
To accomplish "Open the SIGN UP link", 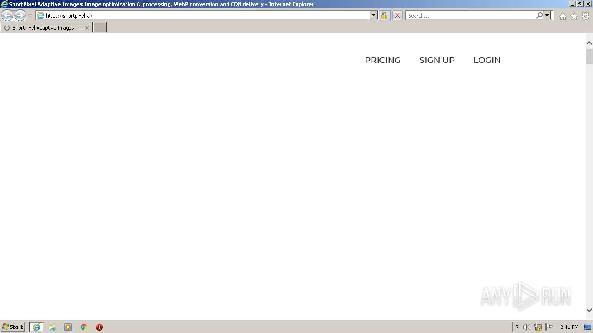I will point(437,60).
